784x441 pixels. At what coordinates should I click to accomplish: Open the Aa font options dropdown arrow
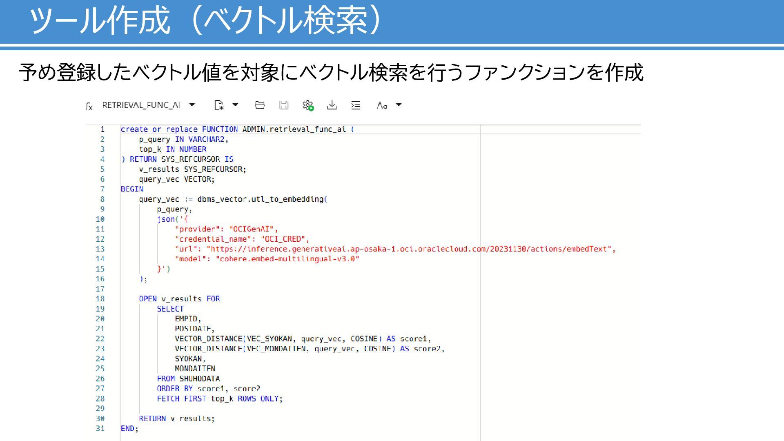coord(399,105)
